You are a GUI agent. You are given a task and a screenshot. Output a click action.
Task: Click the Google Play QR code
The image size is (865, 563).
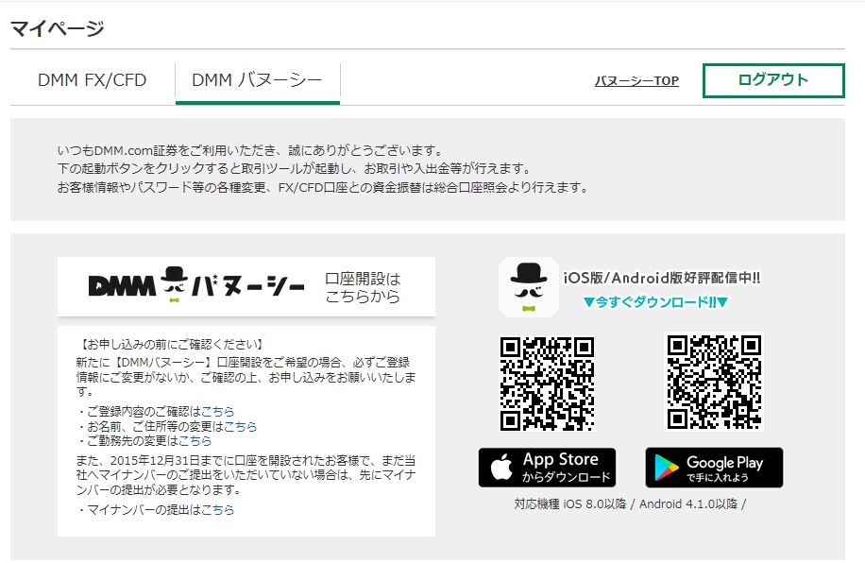tap(714, 382)
